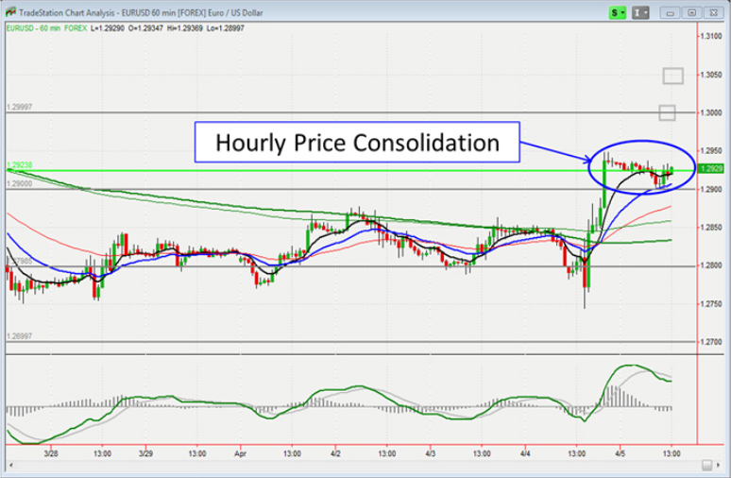731x478 pixels.
Task: Click the chart window title text
Action: click(x=142, y=12)
